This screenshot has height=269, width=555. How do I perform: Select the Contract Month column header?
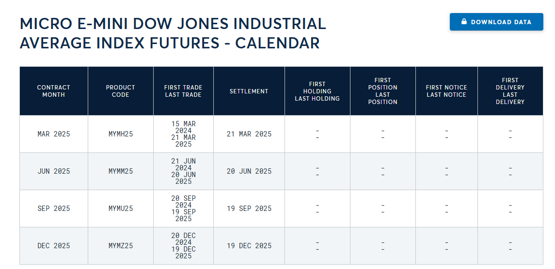(x=54, y=91)
